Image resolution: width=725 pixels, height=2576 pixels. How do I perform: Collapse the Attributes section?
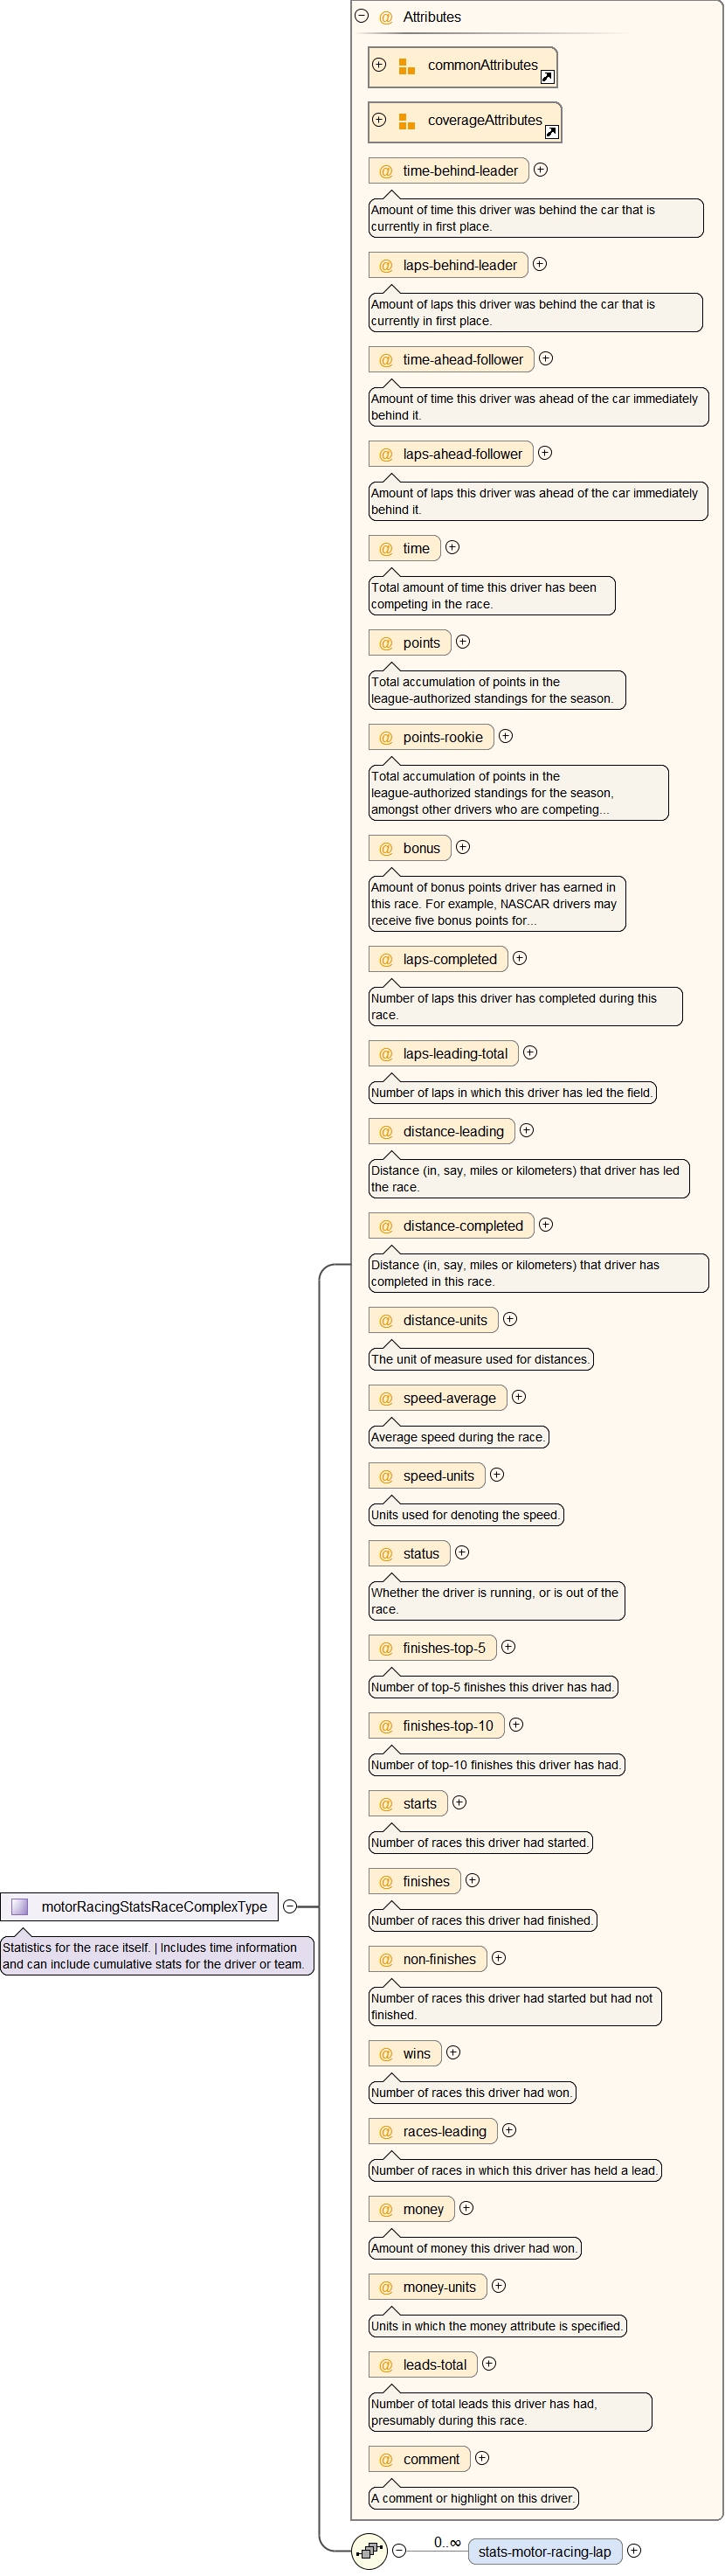pyautogui.click(x=362, y=16)
